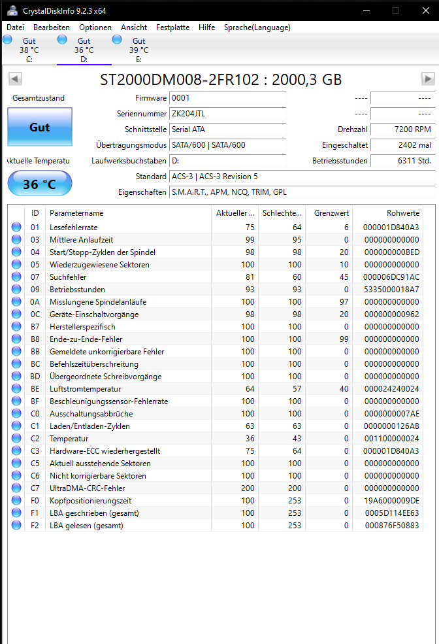The height and width of the screenshot is (644, 439).
Task: Click the Gesamtzustand label
Action: point(39,98)
